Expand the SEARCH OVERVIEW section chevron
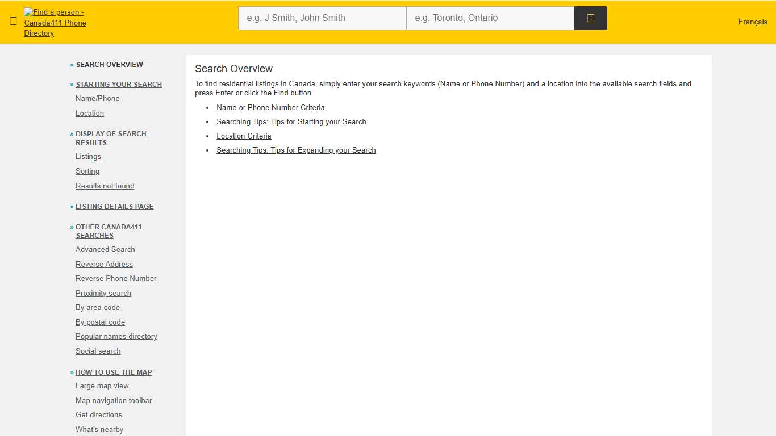This screenshot has height=436, width=776. (72, 64)
